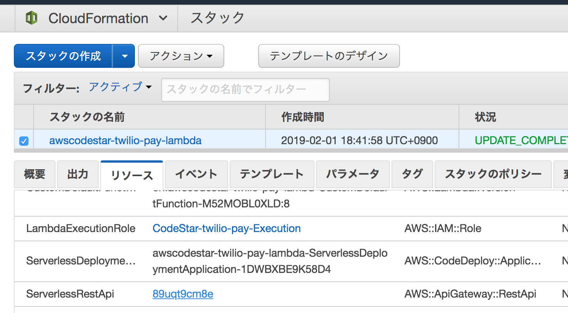Click the AWS::ApiGateway::RestApi type cell
The image size is (568, 313).
(x=471, y=294)
